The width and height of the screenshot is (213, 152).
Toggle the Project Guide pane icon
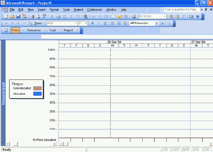[x=6, y=30]
